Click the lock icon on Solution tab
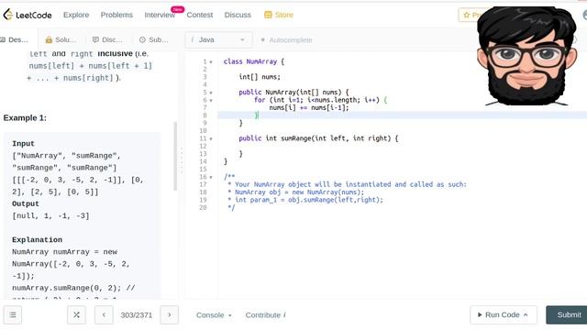Screen dimensions: 587x330 pyautogui.click(x=49, y=39)
